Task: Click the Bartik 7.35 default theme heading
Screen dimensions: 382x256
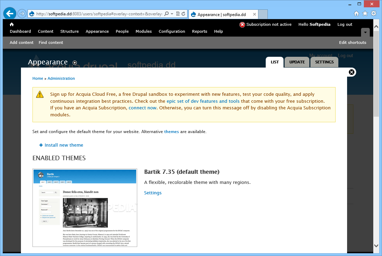Action: click(182, 172)
